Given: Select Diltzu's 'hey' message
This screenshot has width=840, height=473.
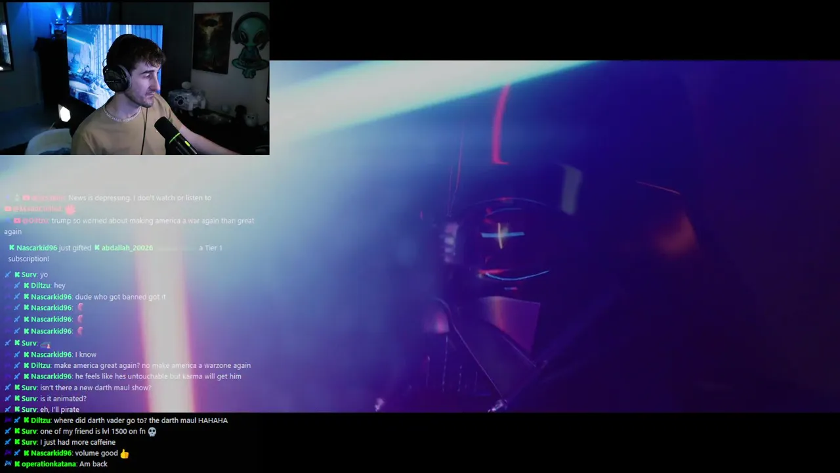Looking at the screenshot, I should [x=60, y=286].
